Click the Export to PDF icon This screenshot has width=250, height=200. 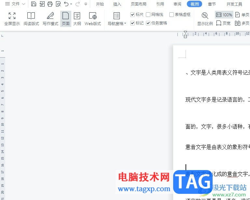42,4
